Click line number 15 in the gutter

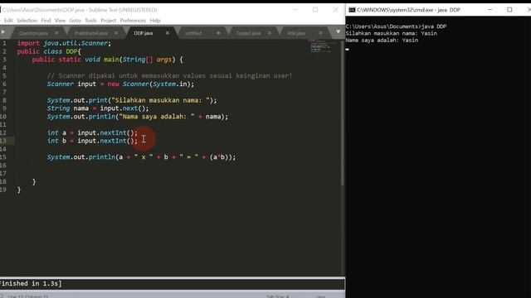click(3, 157)
